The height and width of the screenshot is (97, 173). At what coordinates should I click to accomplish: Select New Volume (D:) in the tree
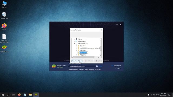click(83, 44)
